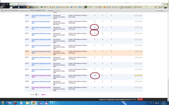
Task: Open Skype from the taskbar
Action: pyautogui.click(x=53, y=103)
